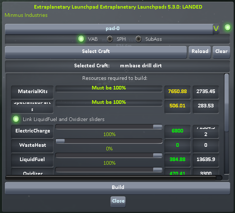Click the horizontal scrollbar under resources list
Viewport: 235px width, 213px height.
[111, 178]
